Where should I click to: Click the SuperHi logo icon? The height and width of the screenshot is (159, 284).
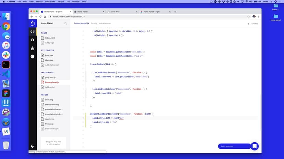pos(32,23)
